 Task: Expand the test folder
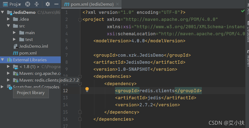[x=14, y=40]
